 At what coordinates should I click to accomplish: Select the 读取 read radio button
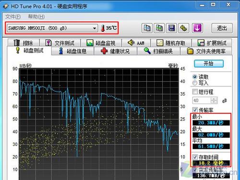[x=195, y=77]
